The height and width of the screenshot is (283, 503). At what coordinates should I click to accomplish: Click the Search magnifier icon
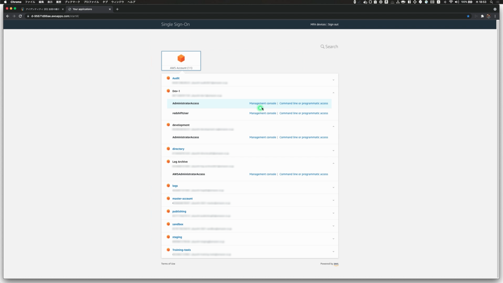pyautogui.click(x=322, y=46)
